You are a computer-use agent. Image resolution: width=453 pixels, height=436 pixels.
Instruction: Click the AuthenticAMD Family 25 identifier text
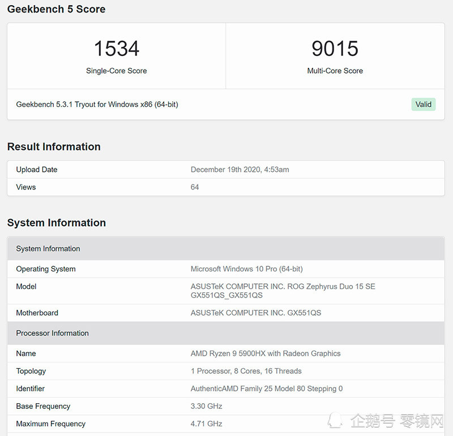(x=267, y=388)
